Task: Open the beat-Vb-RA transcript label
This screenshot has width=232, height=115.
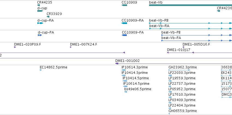Action: (159, 26)
